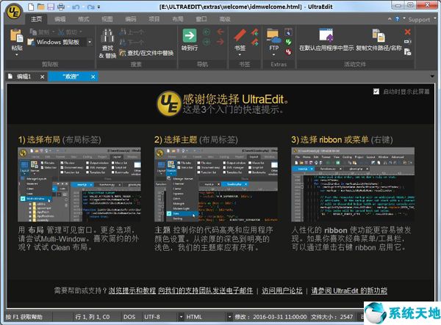
Task: Switch to the 主页 ribbon tab
Action: click(37, 19)
